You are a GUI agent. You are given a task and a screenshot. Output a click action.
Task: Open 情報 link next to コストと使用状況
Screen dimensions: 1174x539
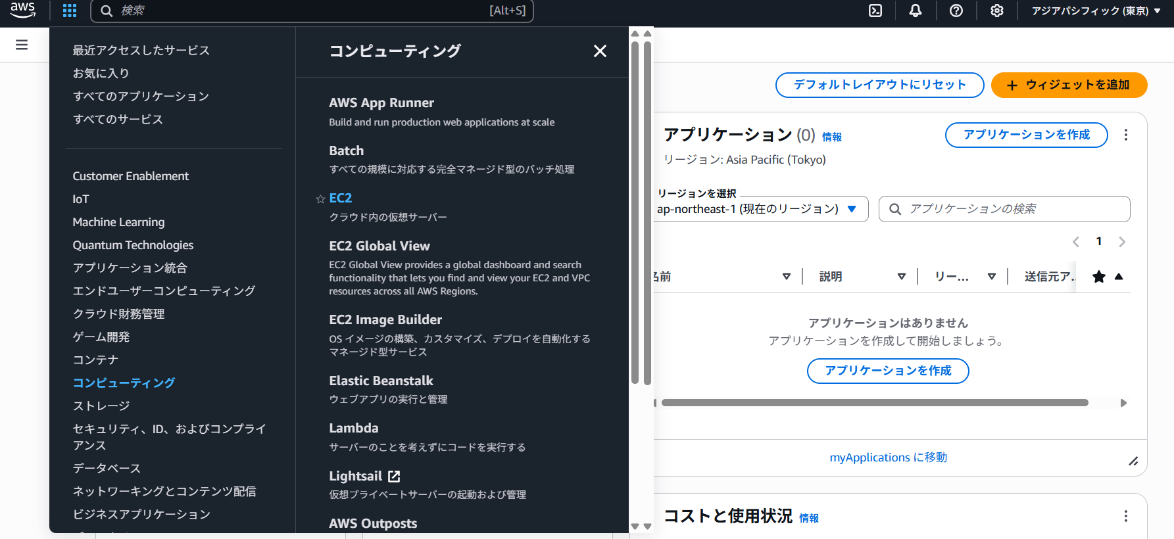pyautogui.click(x=809, y=518)
